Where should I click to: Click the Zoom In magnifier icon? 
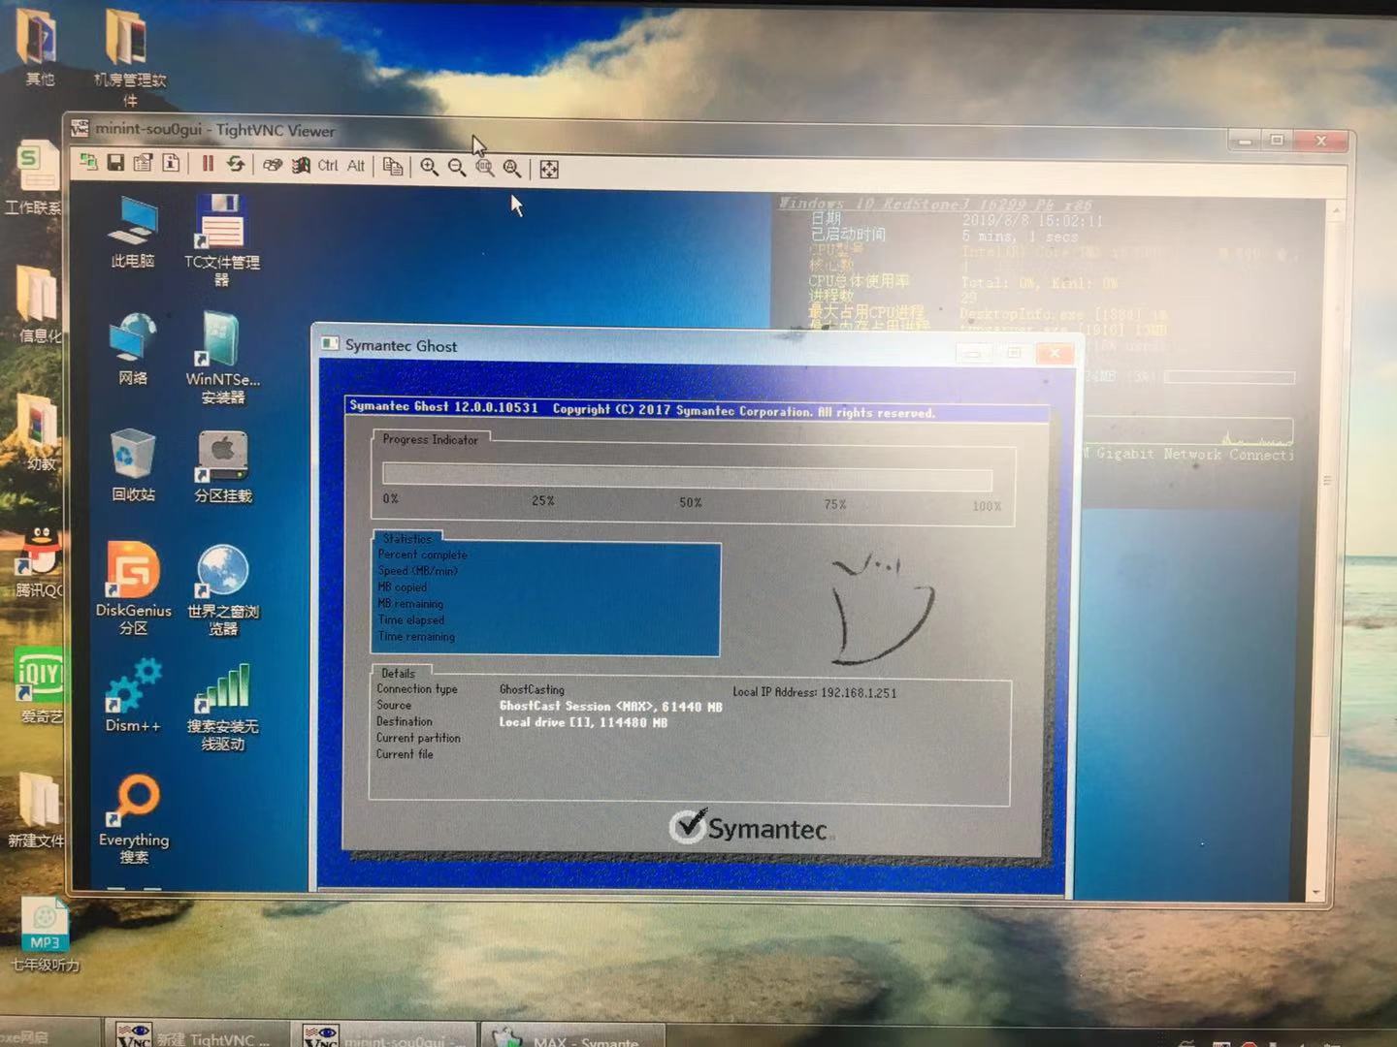click(x=429, y=167)
